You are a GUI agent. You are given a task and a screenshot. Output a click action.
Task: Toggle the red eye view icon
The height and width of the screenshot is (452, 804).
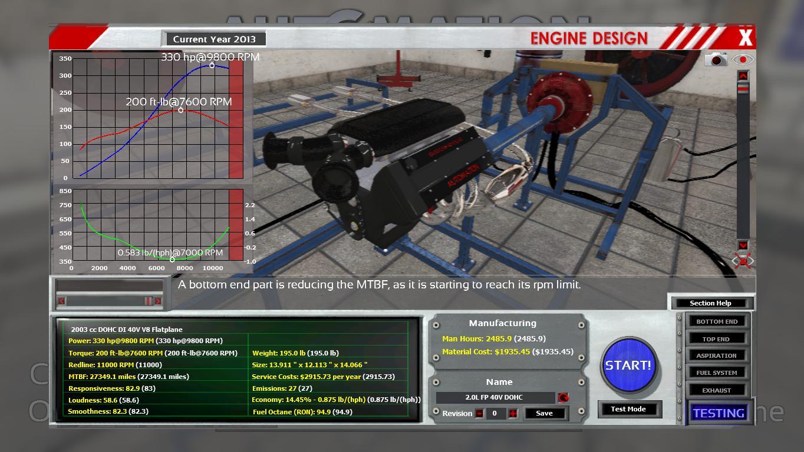tap(743, 59)
